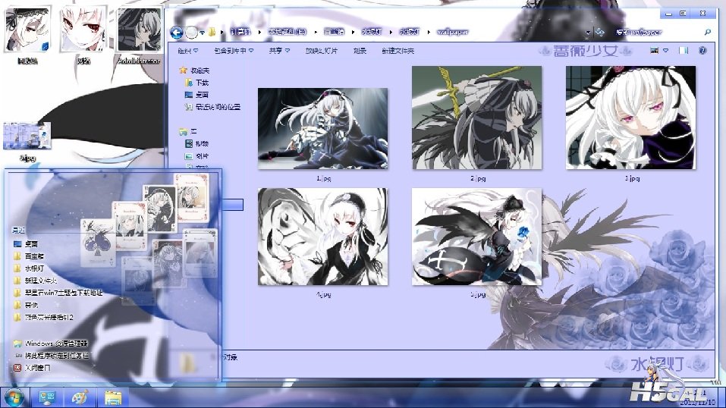Open help with the question mark icon

[x=702, y=51]
